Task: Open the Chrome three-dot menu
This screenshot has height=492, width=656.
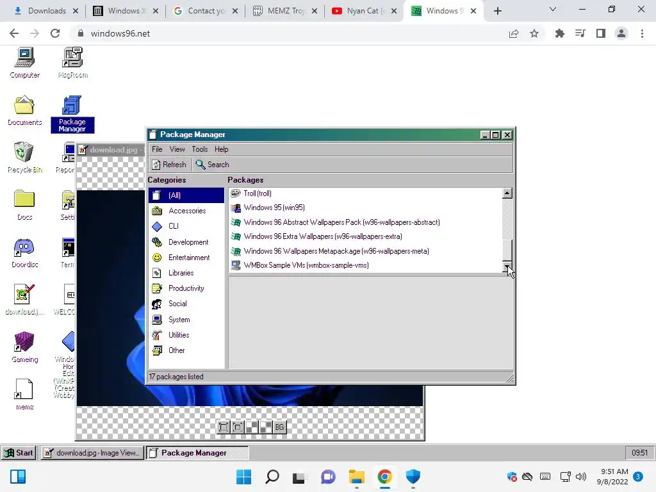Action: pos(642,33)
